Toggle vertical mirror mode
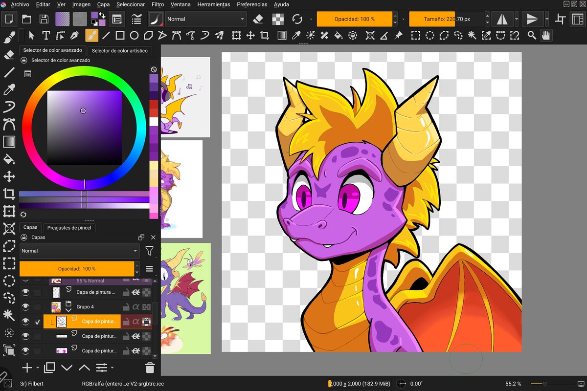The image size is (587, 391). (532, 19)
